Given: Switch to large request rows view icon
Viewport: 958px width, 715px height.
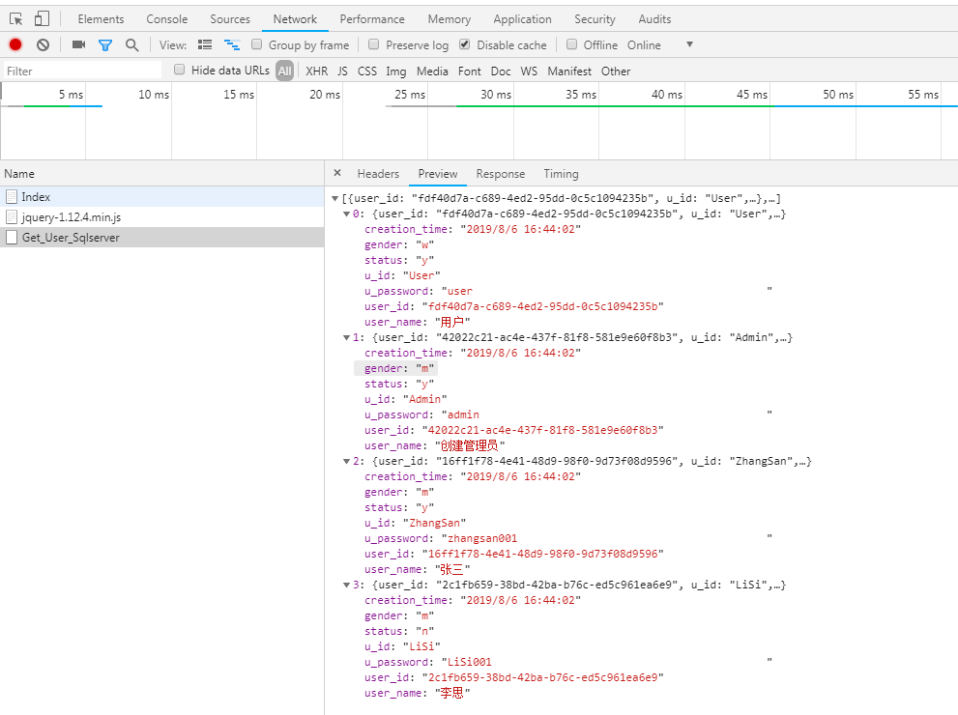Looking at the screenshot, I should [205, 45].
